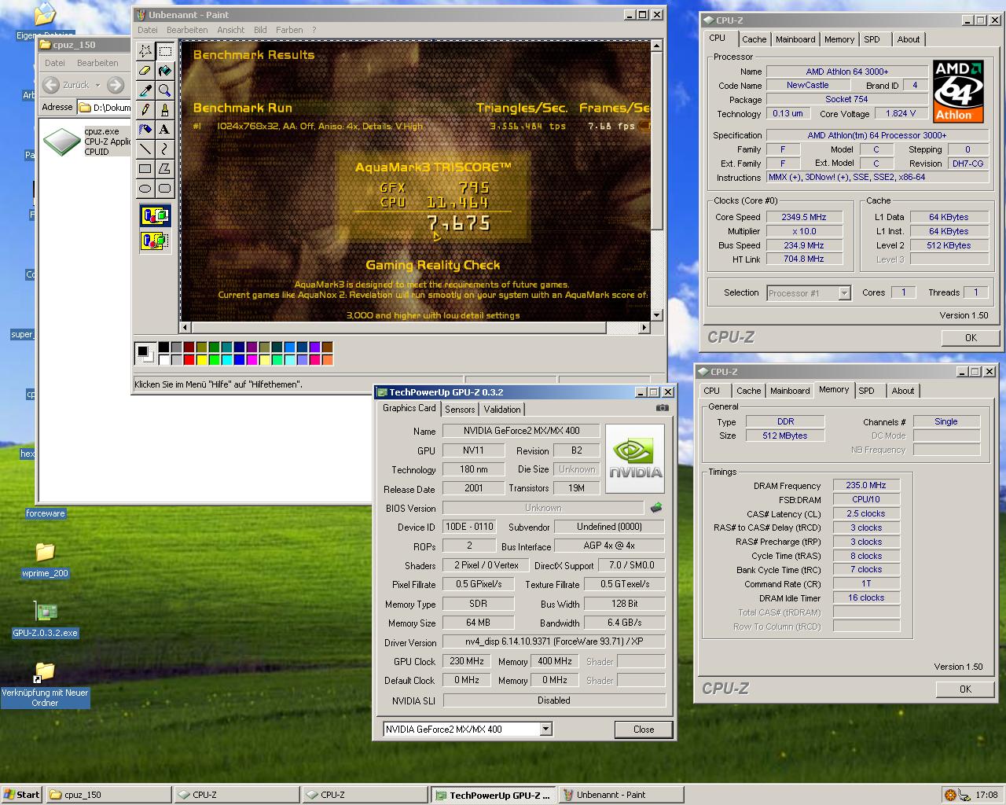Enable opaque selection mode in Paint

(x=155, y=215)
